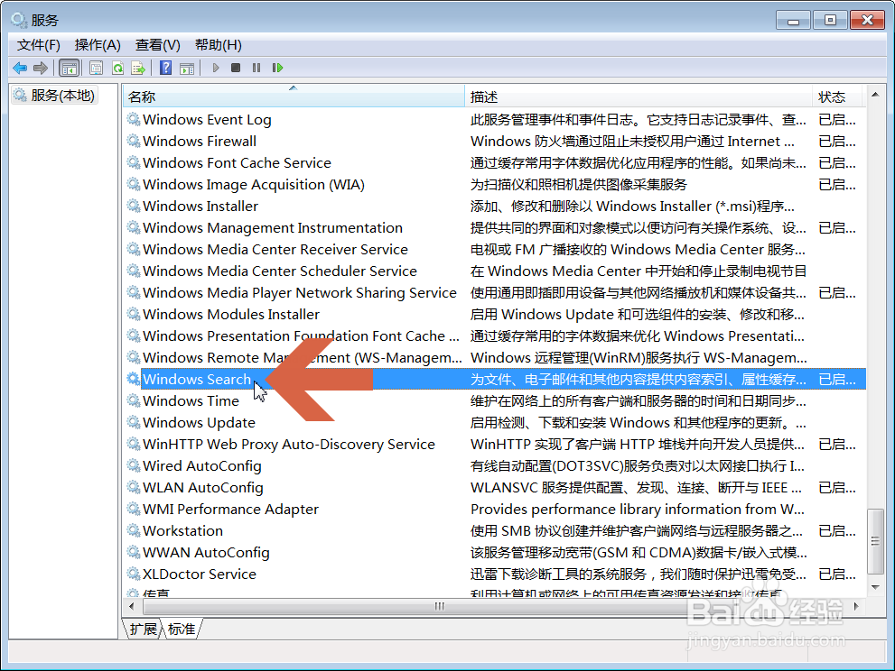Click Windows Event Log description text
Screen dimensions: 895x671
pos(639,120)
